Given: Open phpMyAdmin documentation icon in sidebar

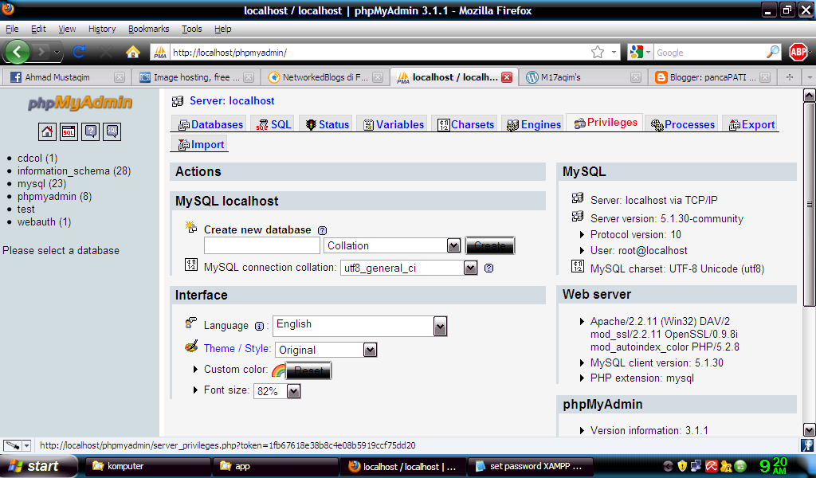Looking at the screenshot, I should pos(91,131).
